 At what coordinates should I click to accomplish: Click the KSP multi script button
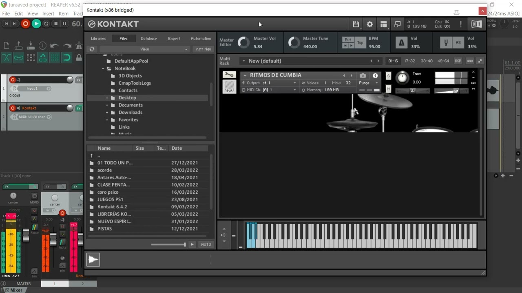point(458,61)
